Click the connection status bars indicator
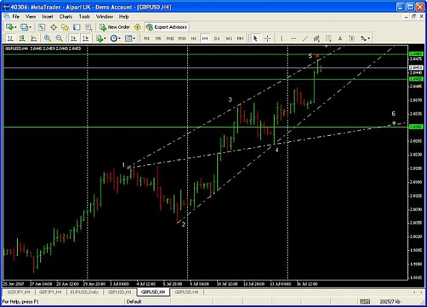427x307 pixels. [365, 302]
